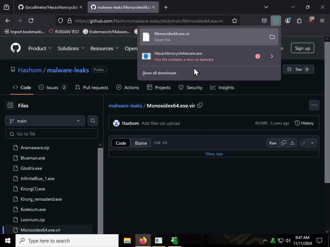The image size is (330, 247).
Task: Save to Pocket icon in toolbar
Action: click(264, 21)
